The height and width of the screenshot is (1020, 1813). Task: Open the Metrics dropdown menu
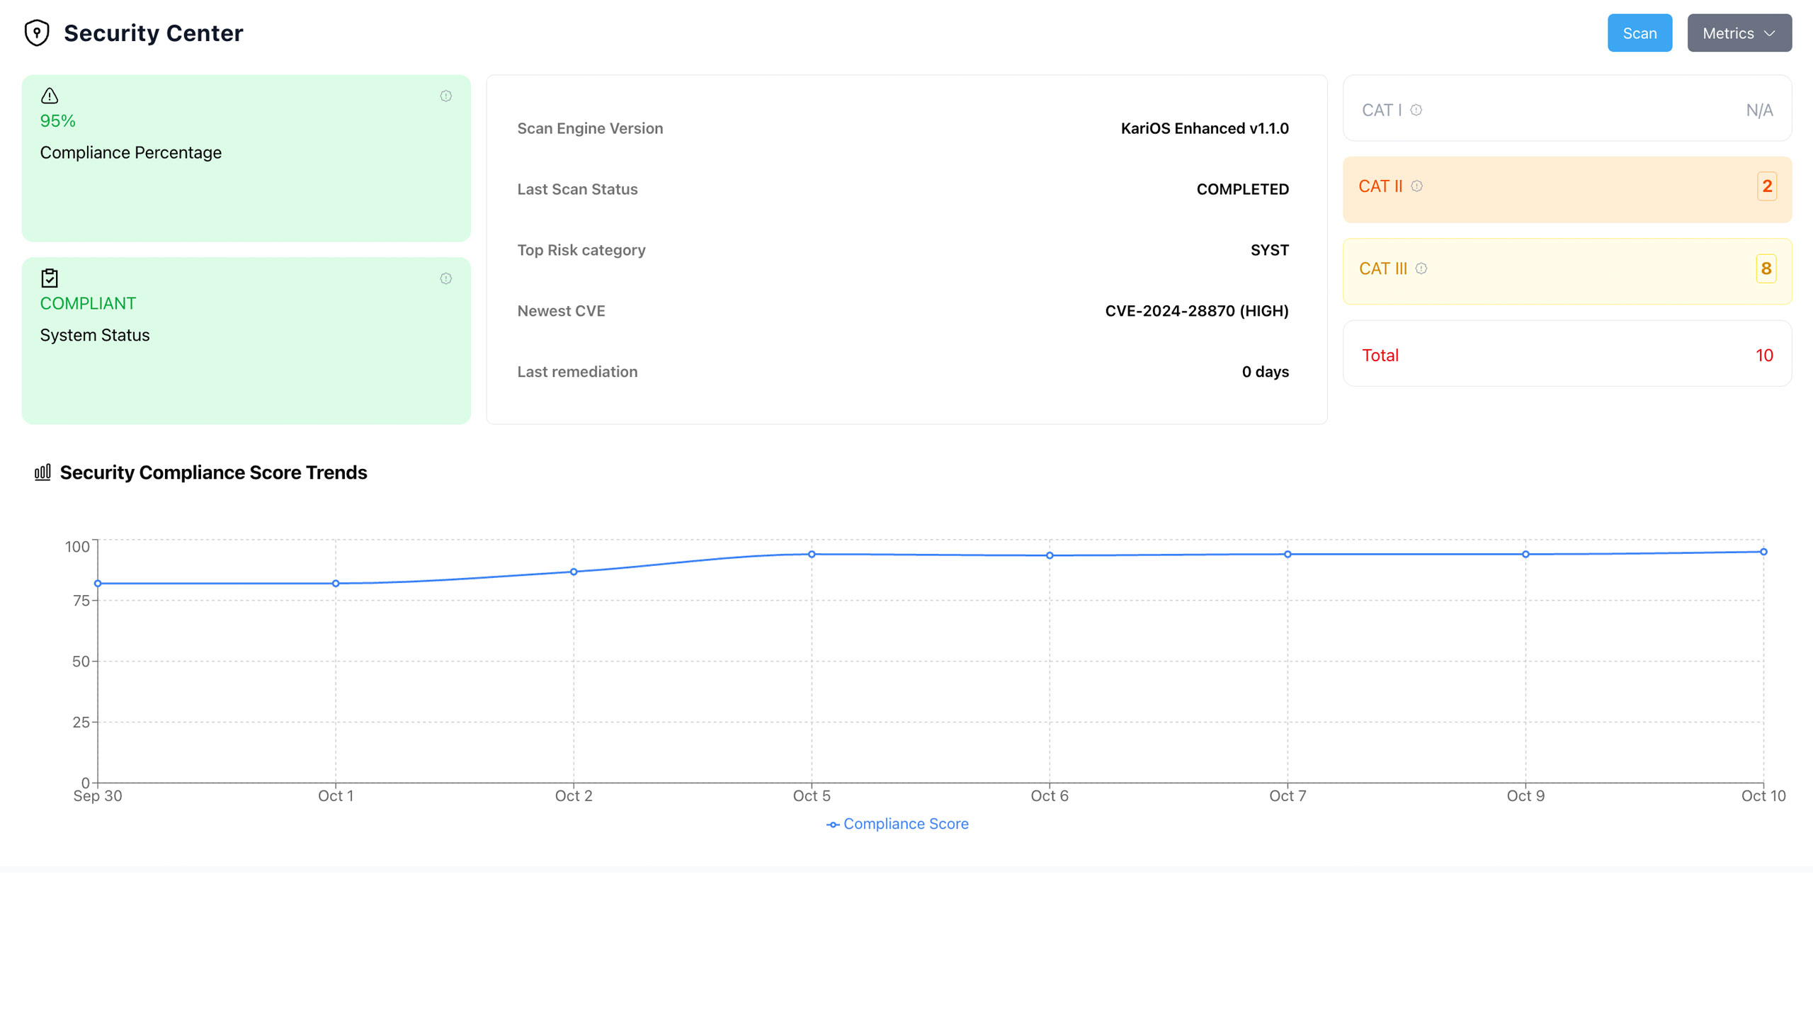pyautogui.click(x=1739, y=33)
